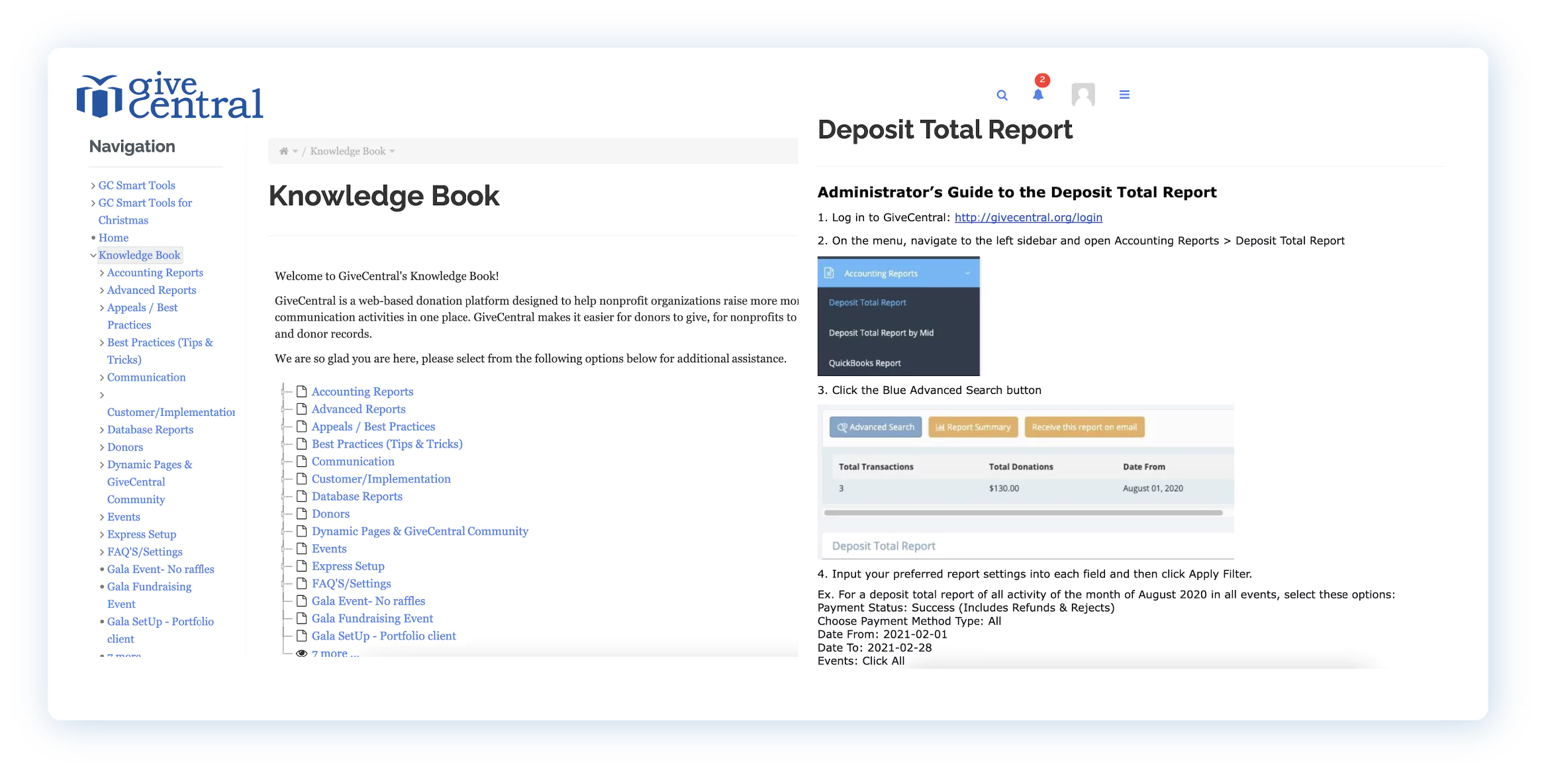
Task: Open the user avatar profile picture
Action: 1083,95
